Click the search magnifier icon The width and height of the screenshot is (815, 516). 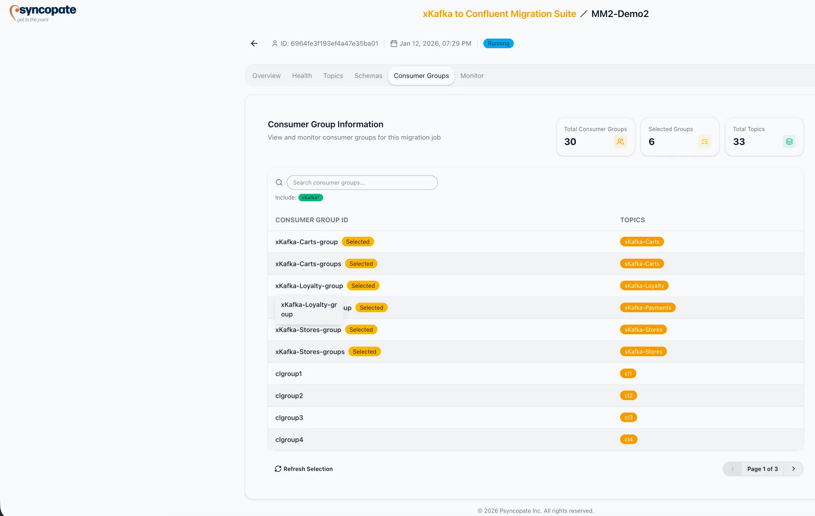point(279,182)
